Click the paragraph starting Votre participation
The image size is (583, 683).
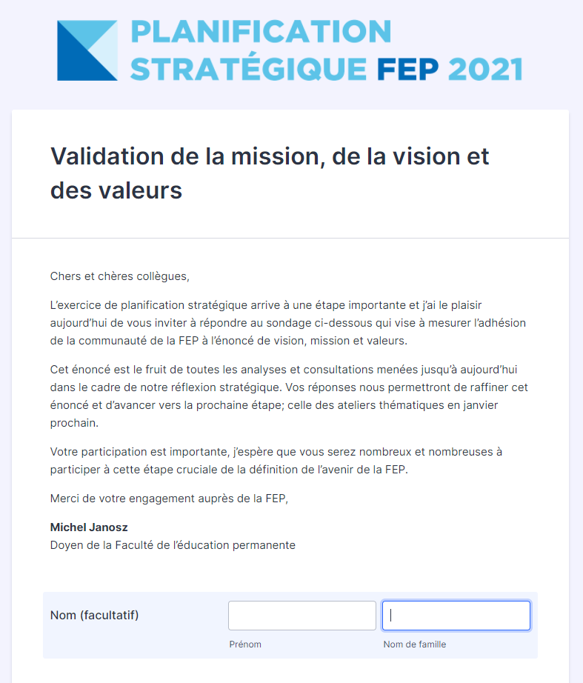coord(276,459)
